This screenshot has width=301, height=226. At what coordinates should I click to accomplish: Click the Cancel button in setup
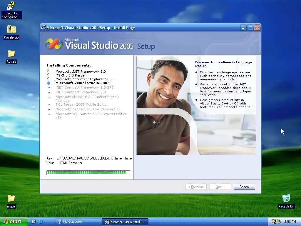click(244, 187)
